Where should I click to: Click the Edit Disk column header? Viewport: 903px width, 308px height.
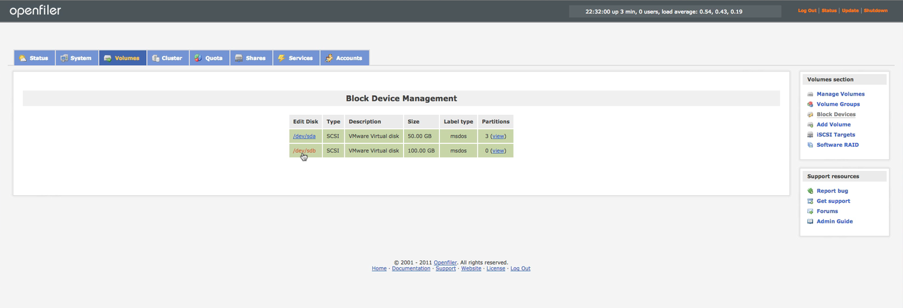(305, 121)
